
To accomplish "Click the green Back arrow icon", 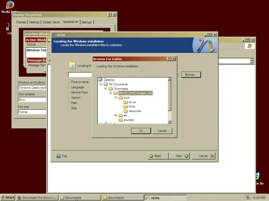I will tap(151, 156).
